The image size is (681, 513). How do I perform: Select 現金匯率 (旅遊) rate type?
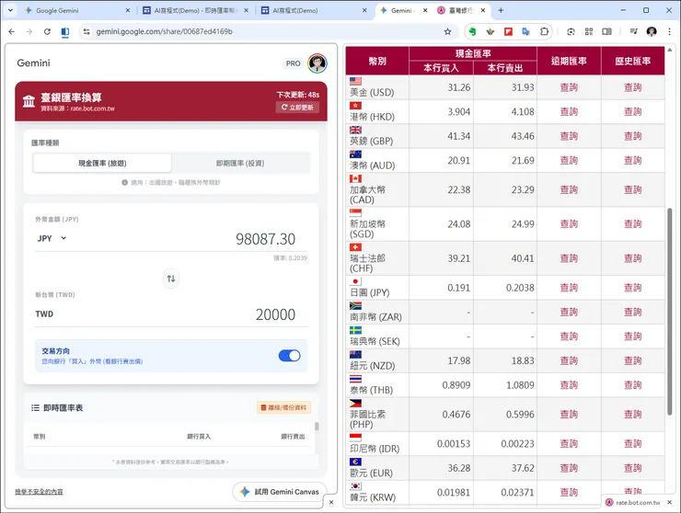point(102,164)
